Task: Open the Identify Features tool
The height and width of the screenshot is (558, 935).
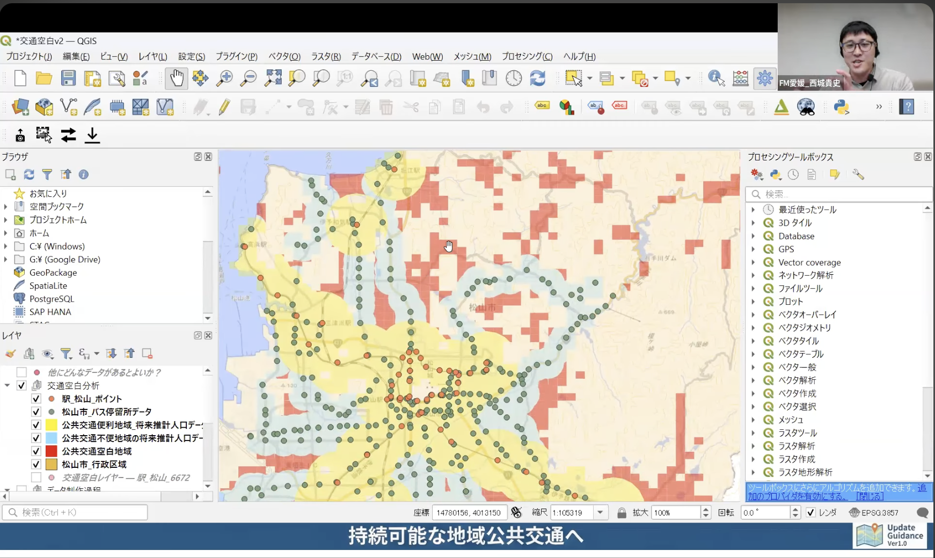Action: click(716, 78)
